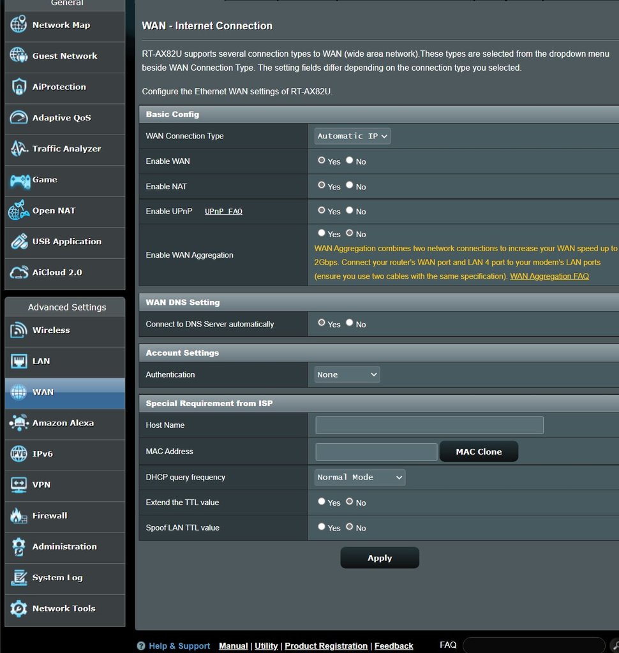Click the Host Name input field

pyautogui.click(x=429, y=425)
